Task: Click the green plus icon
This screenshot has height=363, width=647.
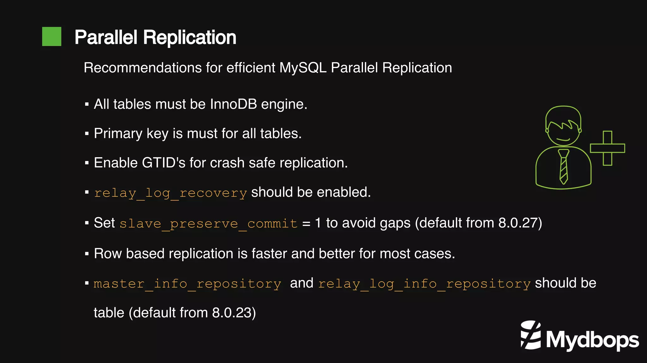Action: pyautogui.click(x=607, y=148)
